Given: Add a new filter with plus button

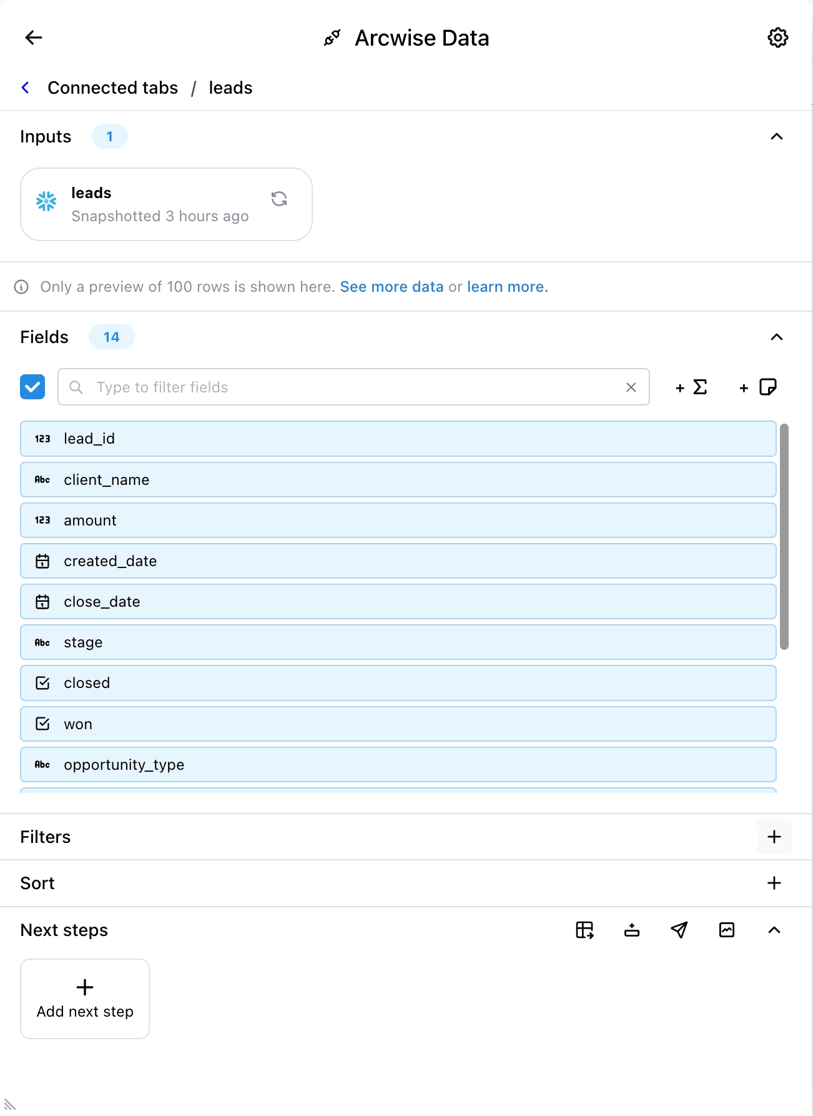Looking at the screenshot, I should click(x=774, y=837).
